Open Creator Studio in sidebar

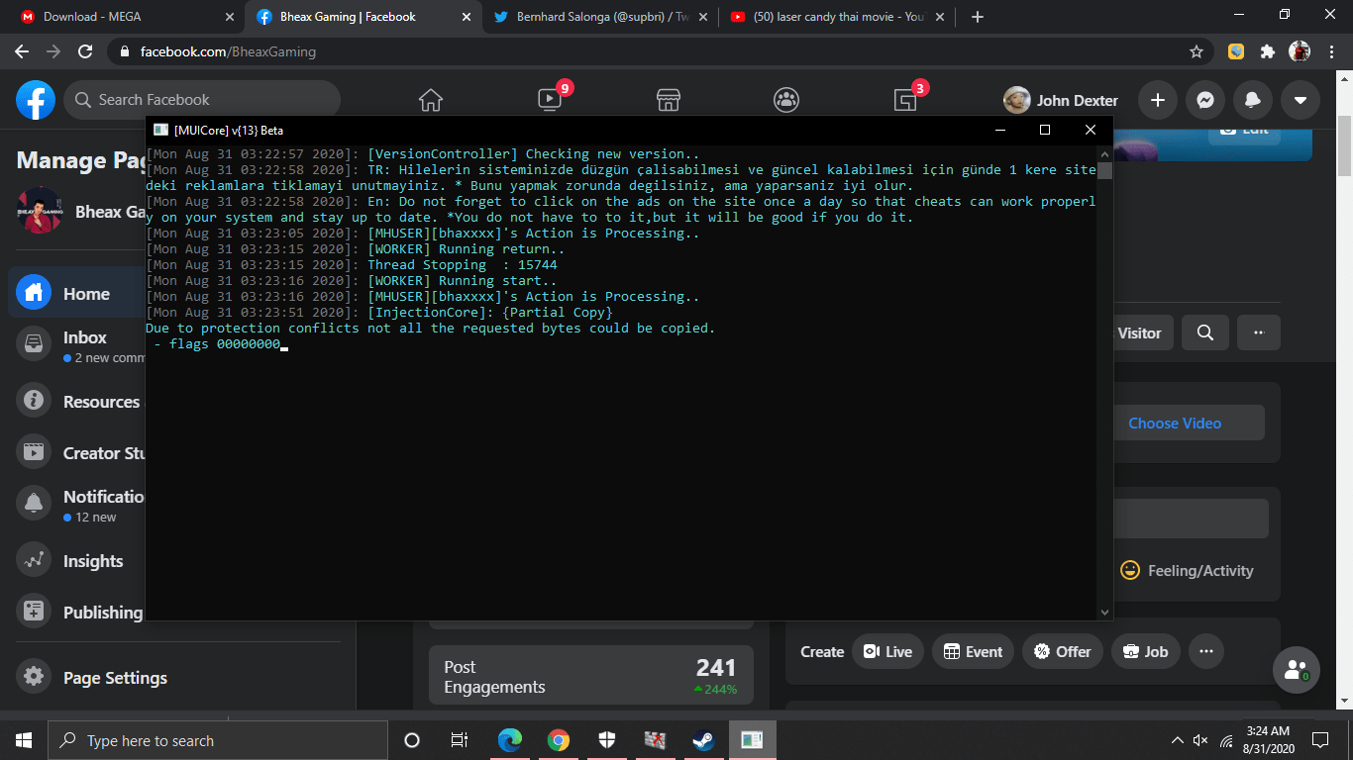click(x=77, y=452)
